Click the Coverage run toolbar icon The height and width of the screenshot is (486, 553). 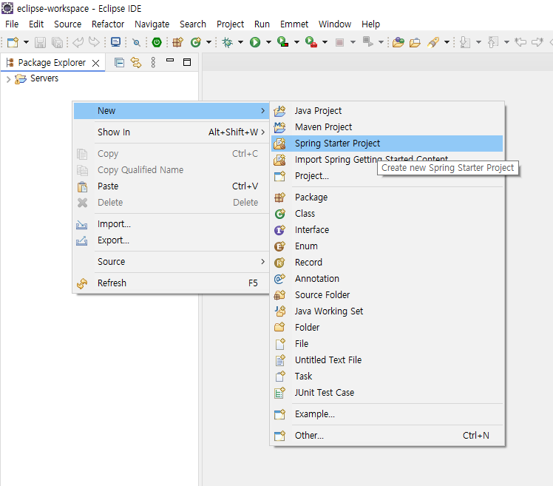pos(283,42)
